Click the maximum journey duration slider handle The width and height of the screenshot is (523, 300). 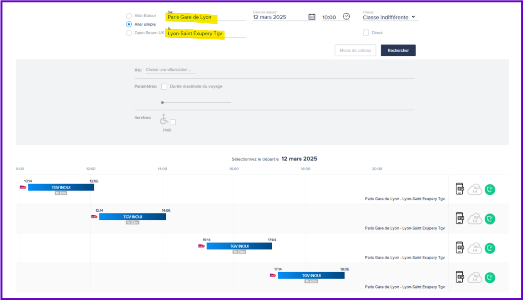click(162, 102)
